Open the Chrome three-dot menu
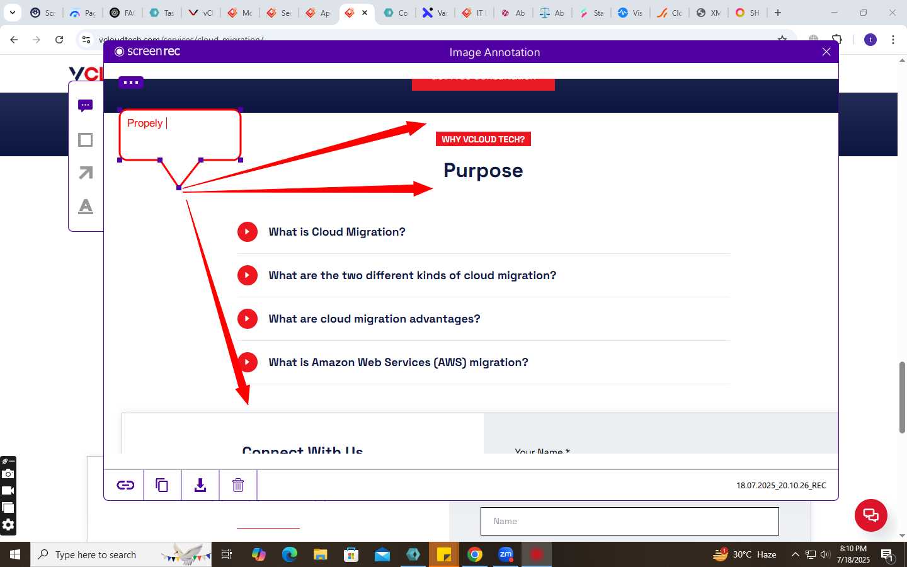 893,40
